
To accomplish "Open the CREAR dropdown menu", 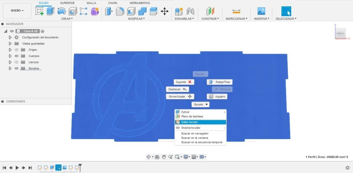I will [x=67, y=19].
